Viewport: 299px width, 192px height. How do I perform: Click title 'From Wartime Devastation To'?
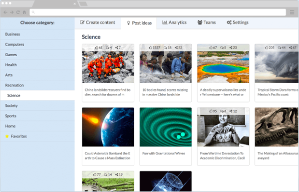(222, 153)
